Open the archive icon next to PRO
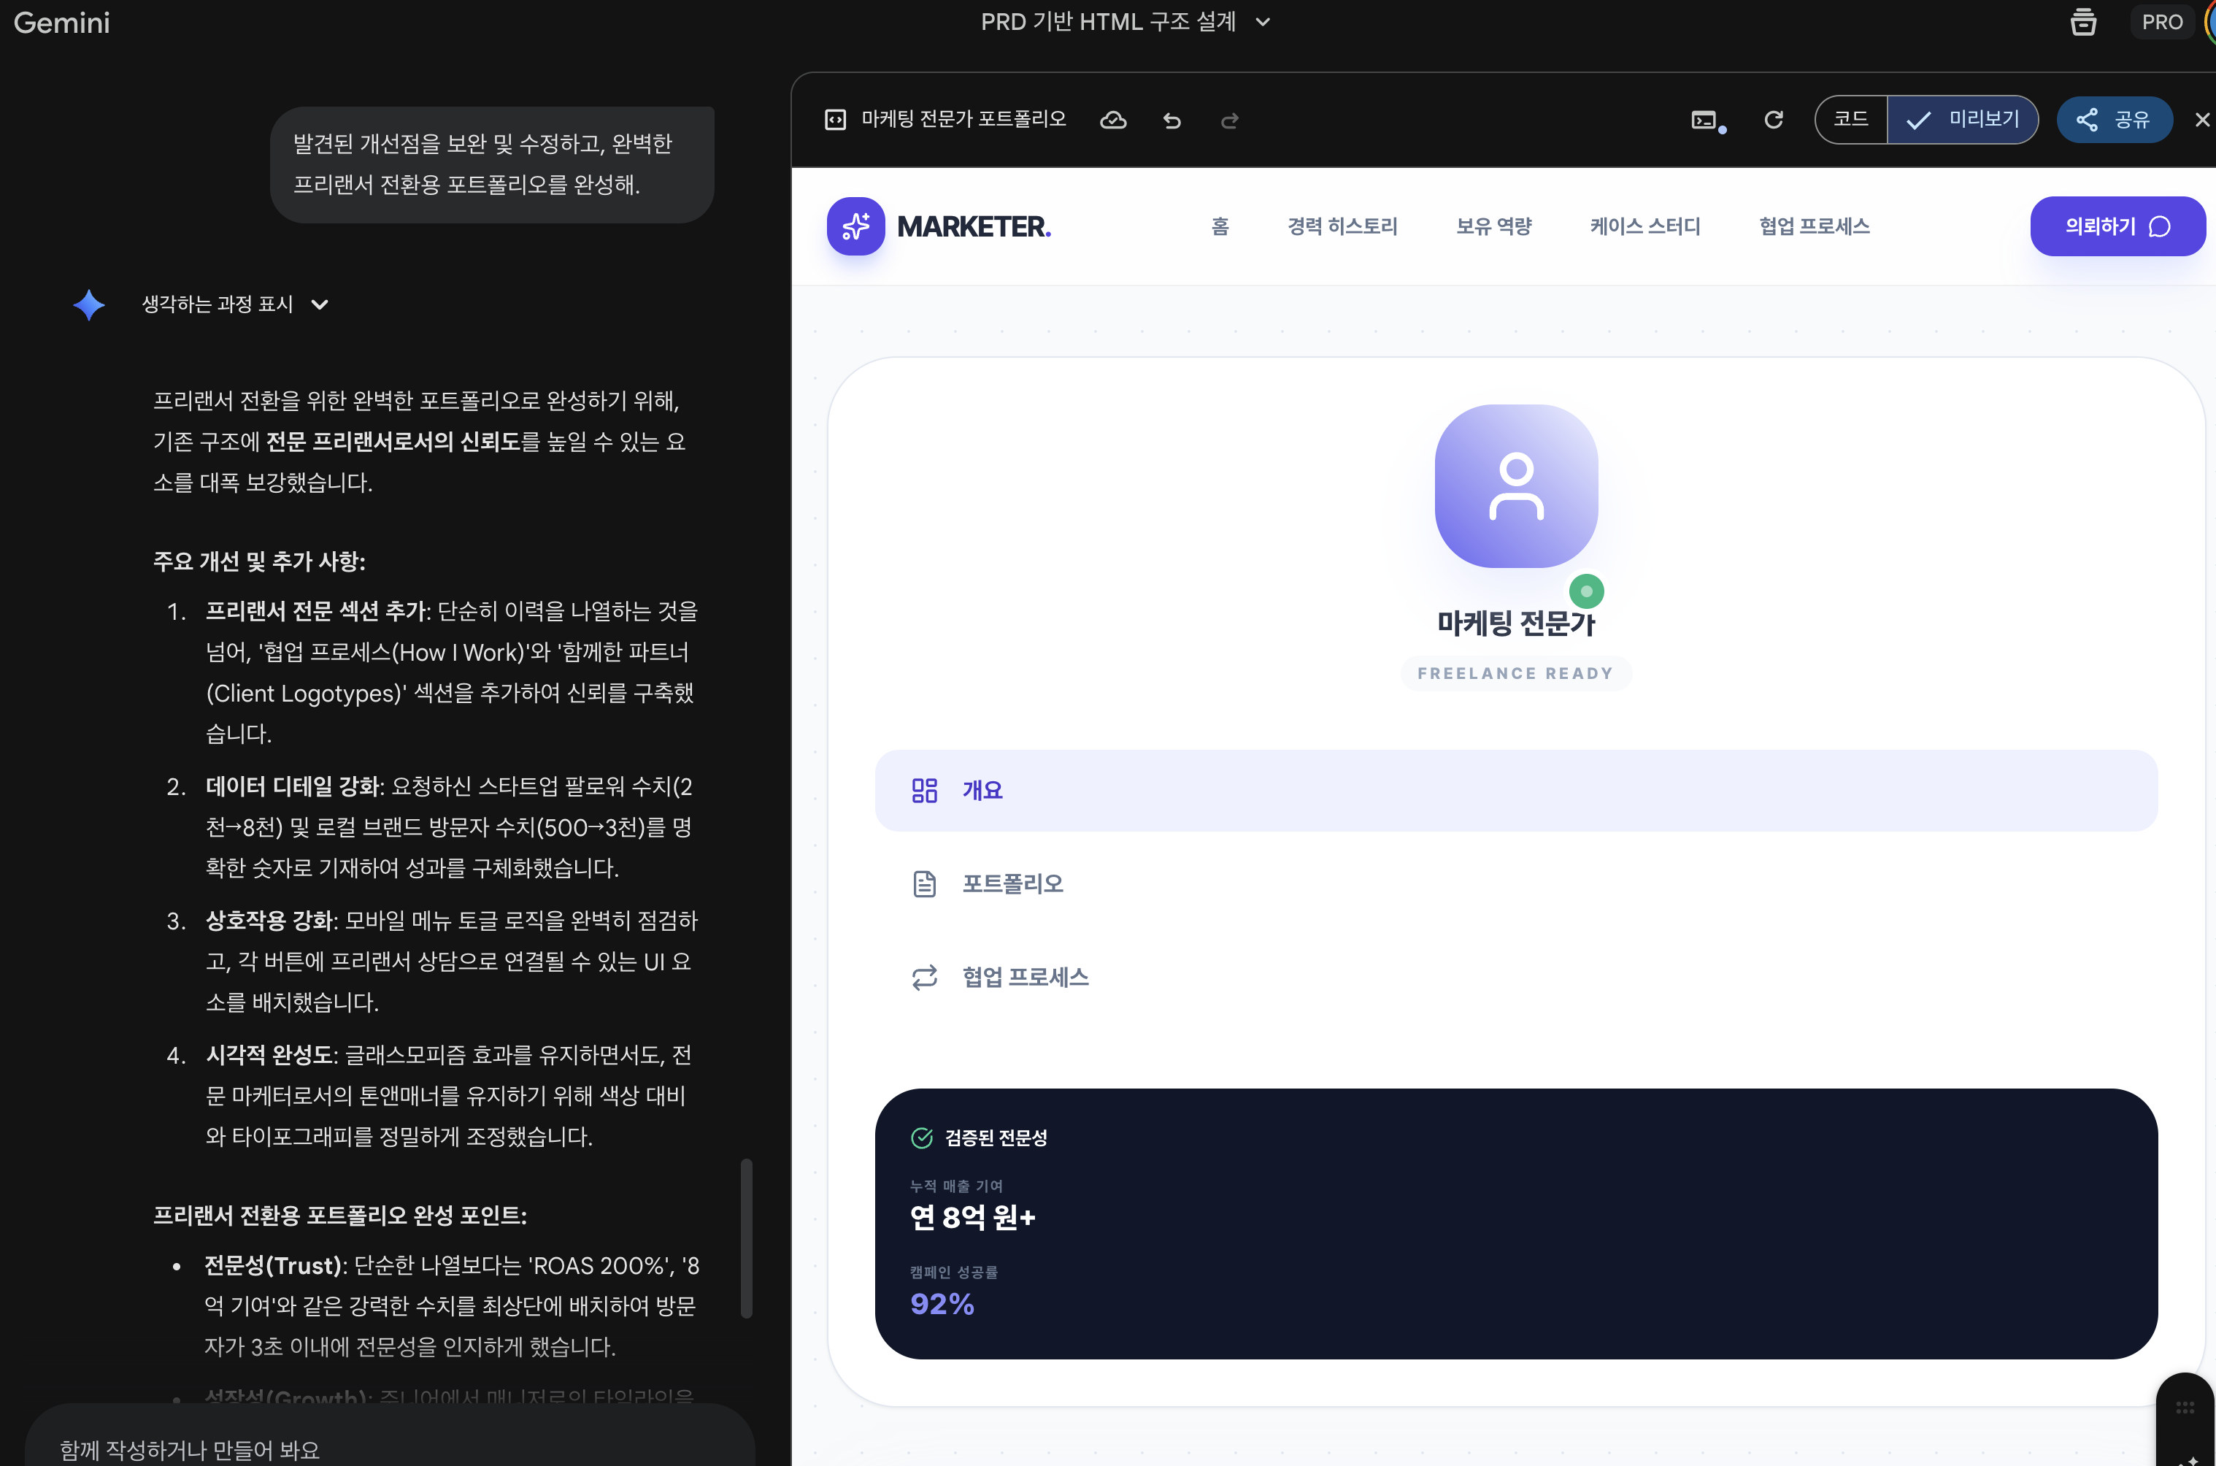The width and height of the screenshot is (2216, 1466). pos(2083,23)
